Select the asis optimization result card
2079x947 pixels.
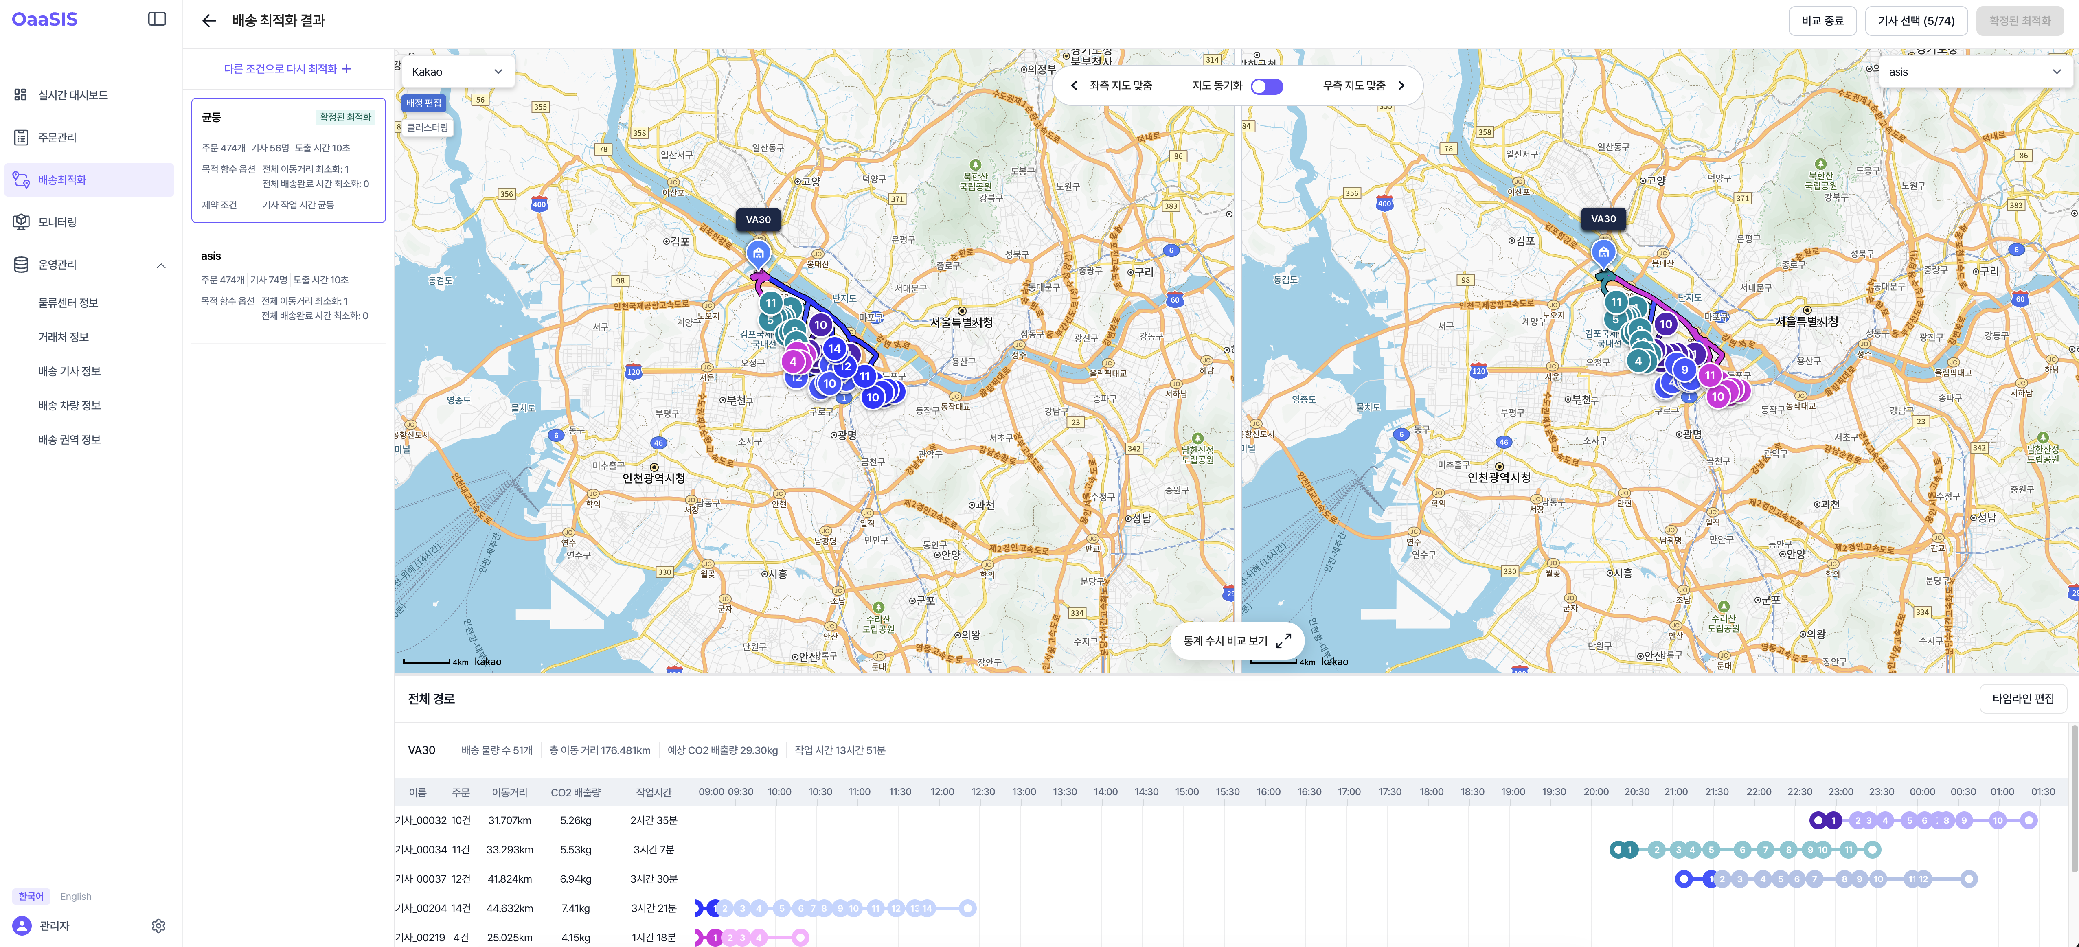[x=288, y=286]
